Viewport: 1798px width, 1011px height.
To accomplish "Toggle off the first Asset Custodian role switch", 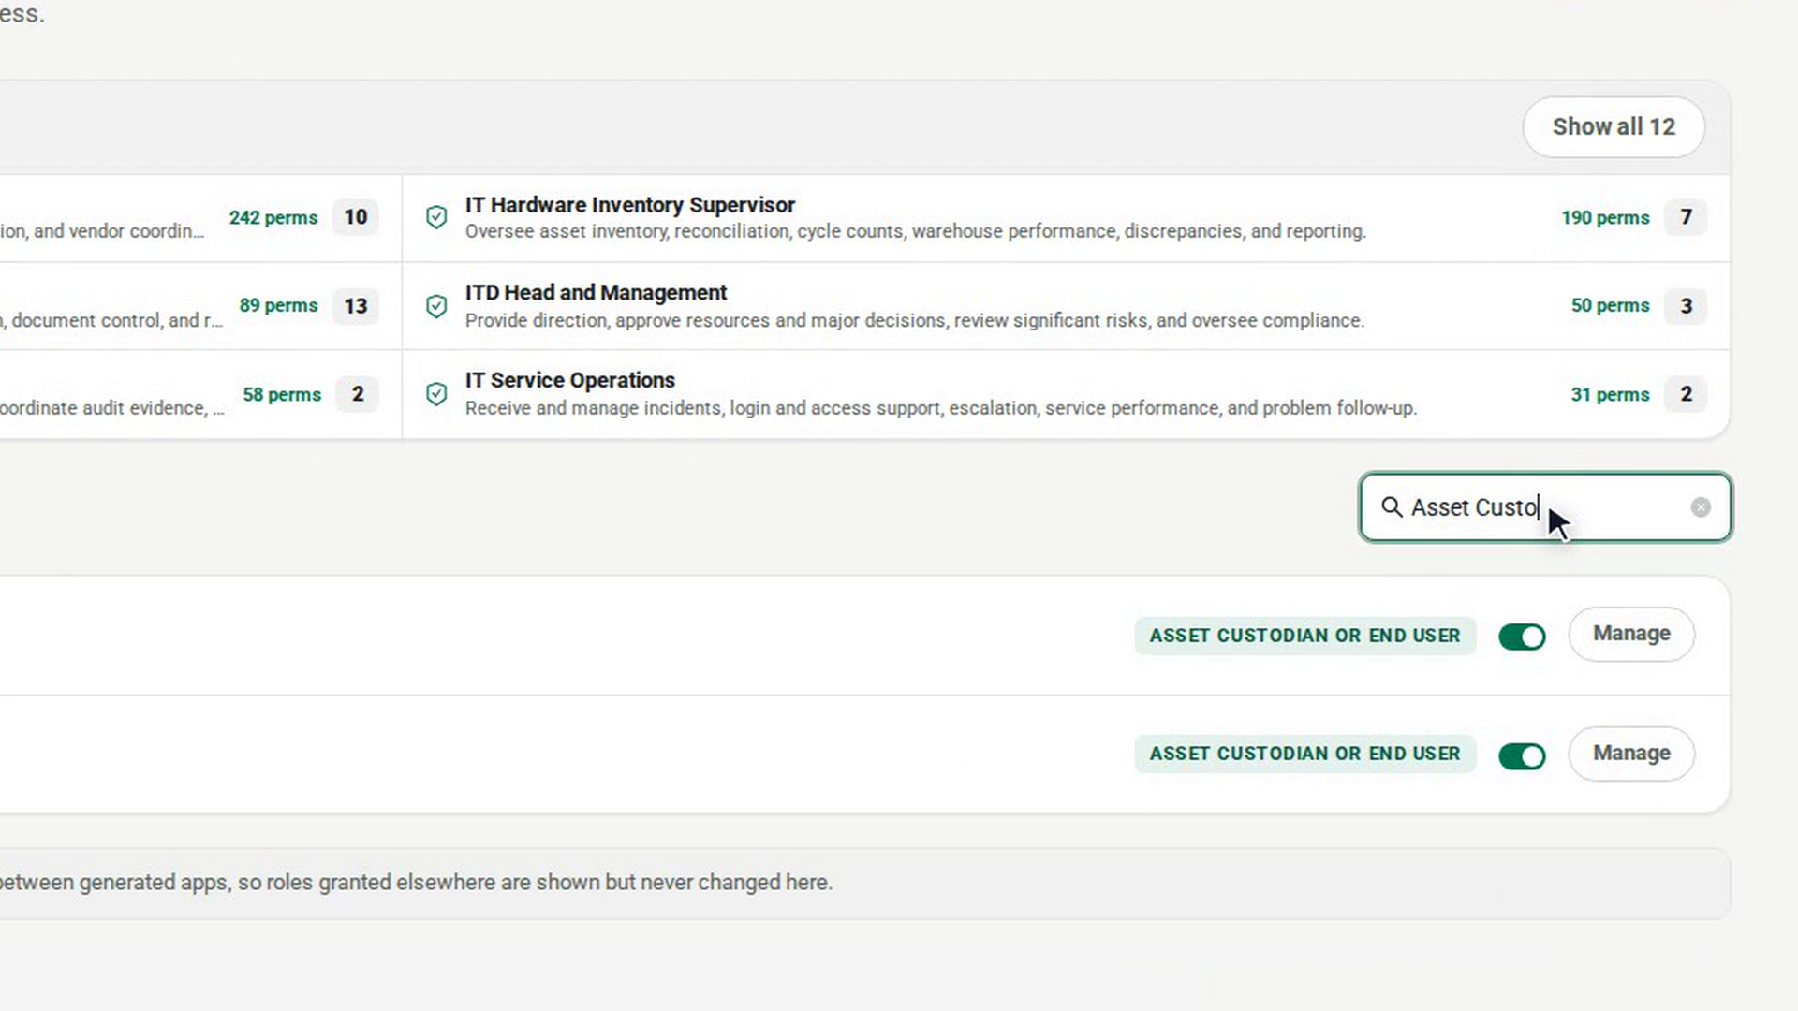I will pos(1522,637).
